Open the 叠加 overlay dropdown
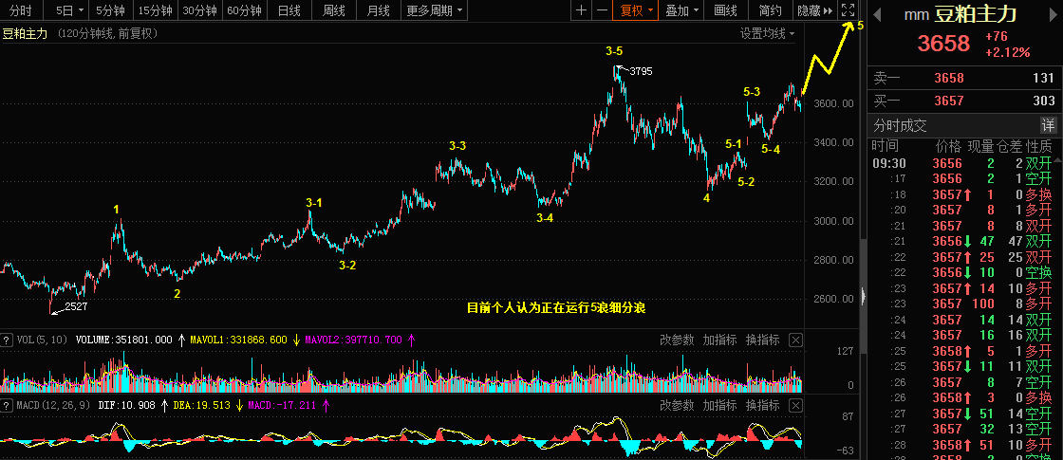This screenshot has height=460, width=1063. pyautogui.click(x=681, y=10)
